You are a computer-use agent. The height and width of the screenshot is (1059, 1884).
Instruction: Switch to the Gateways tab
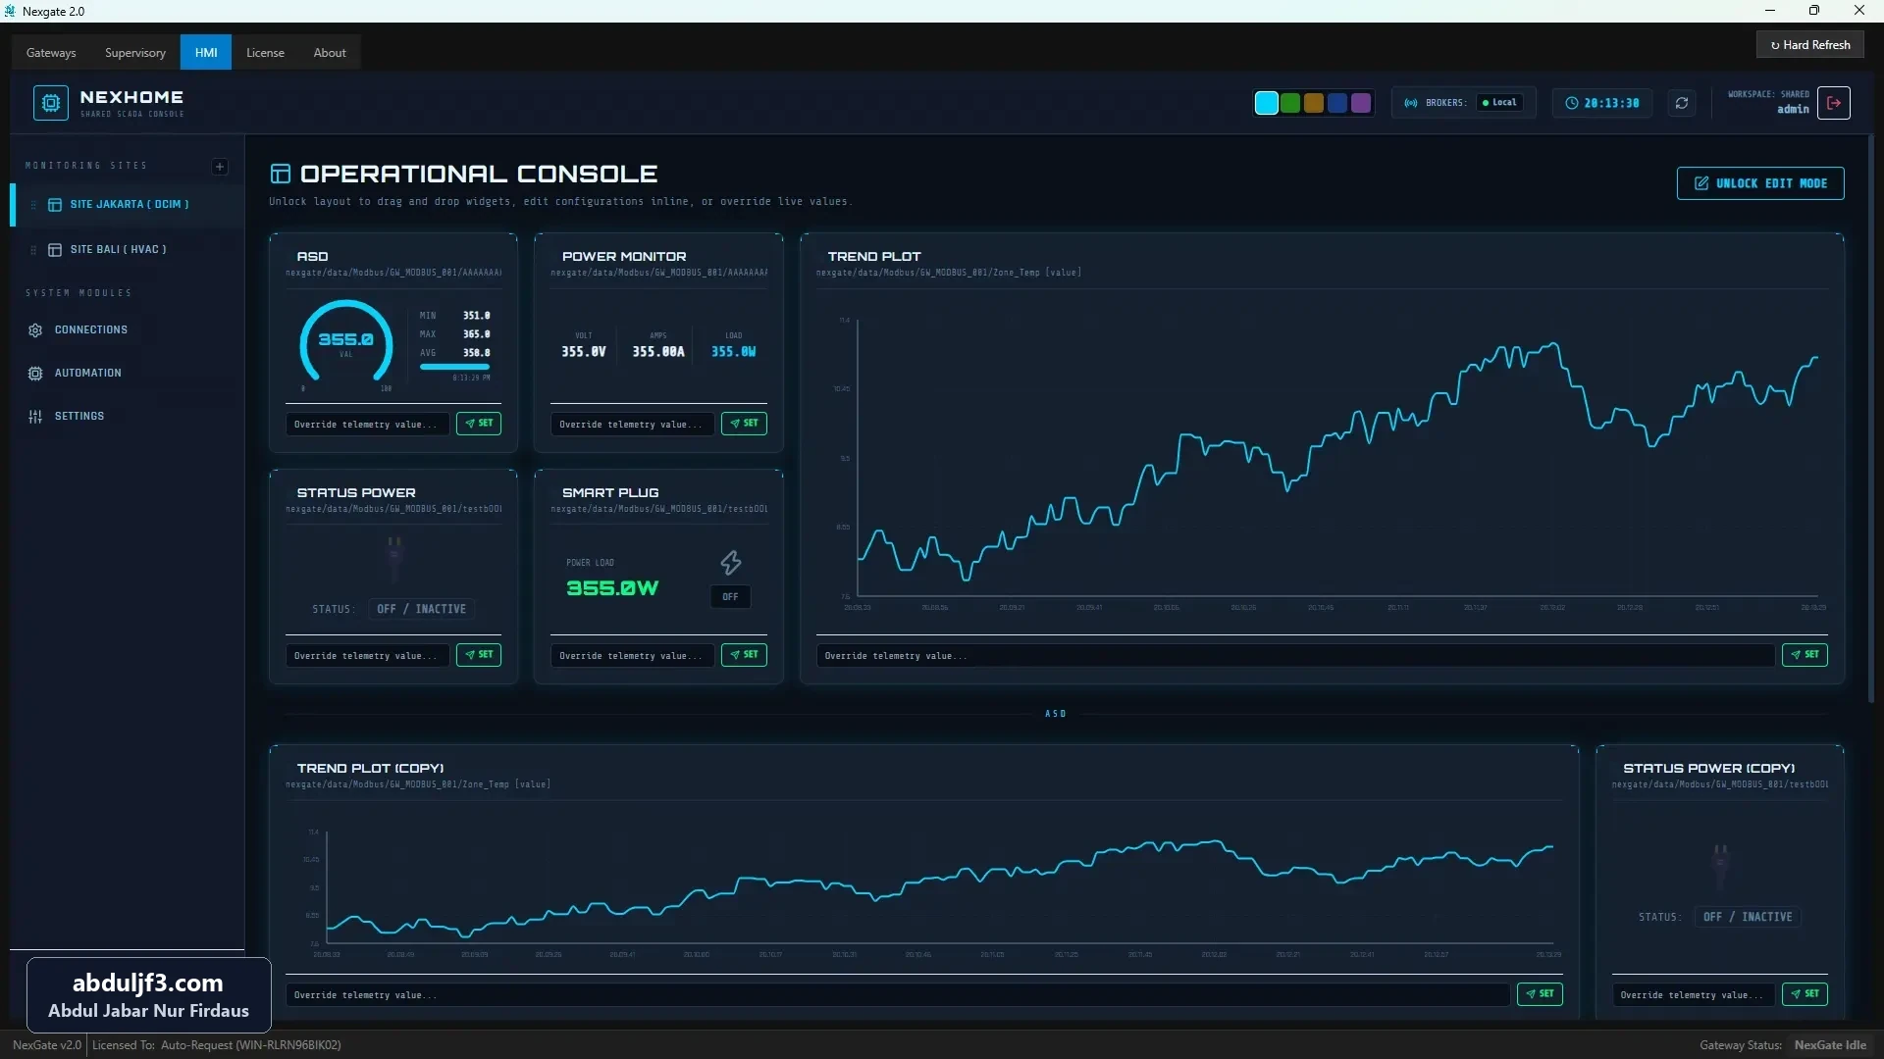[51, 53]
